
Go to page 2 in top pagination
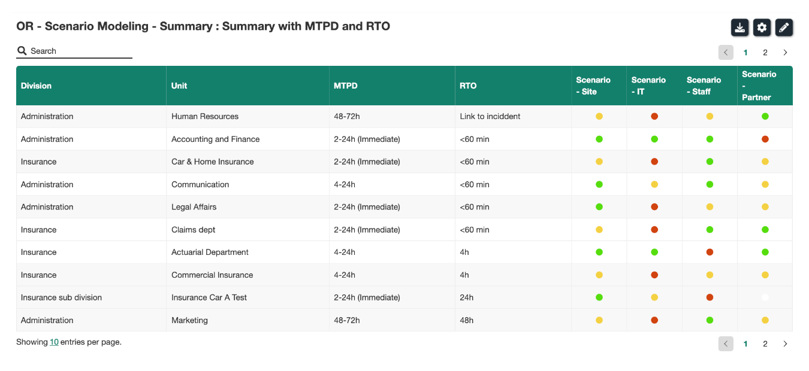click(x=765, y=53)
